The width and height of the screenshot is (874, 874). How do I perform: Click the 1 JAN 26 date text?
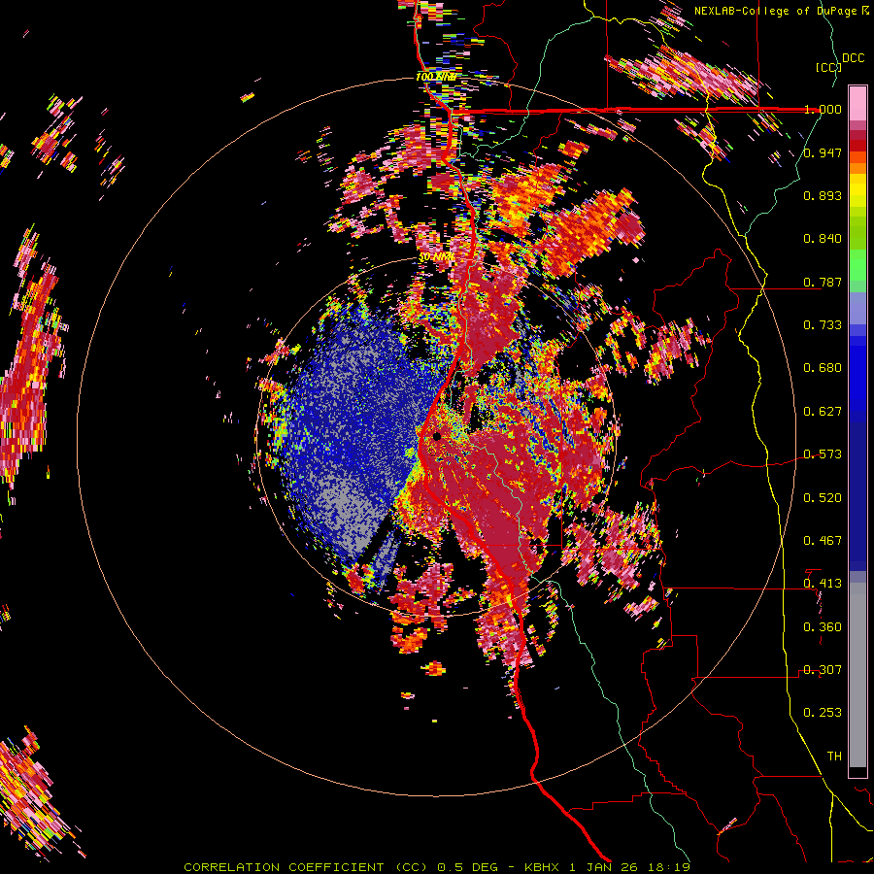click(605, 867)
